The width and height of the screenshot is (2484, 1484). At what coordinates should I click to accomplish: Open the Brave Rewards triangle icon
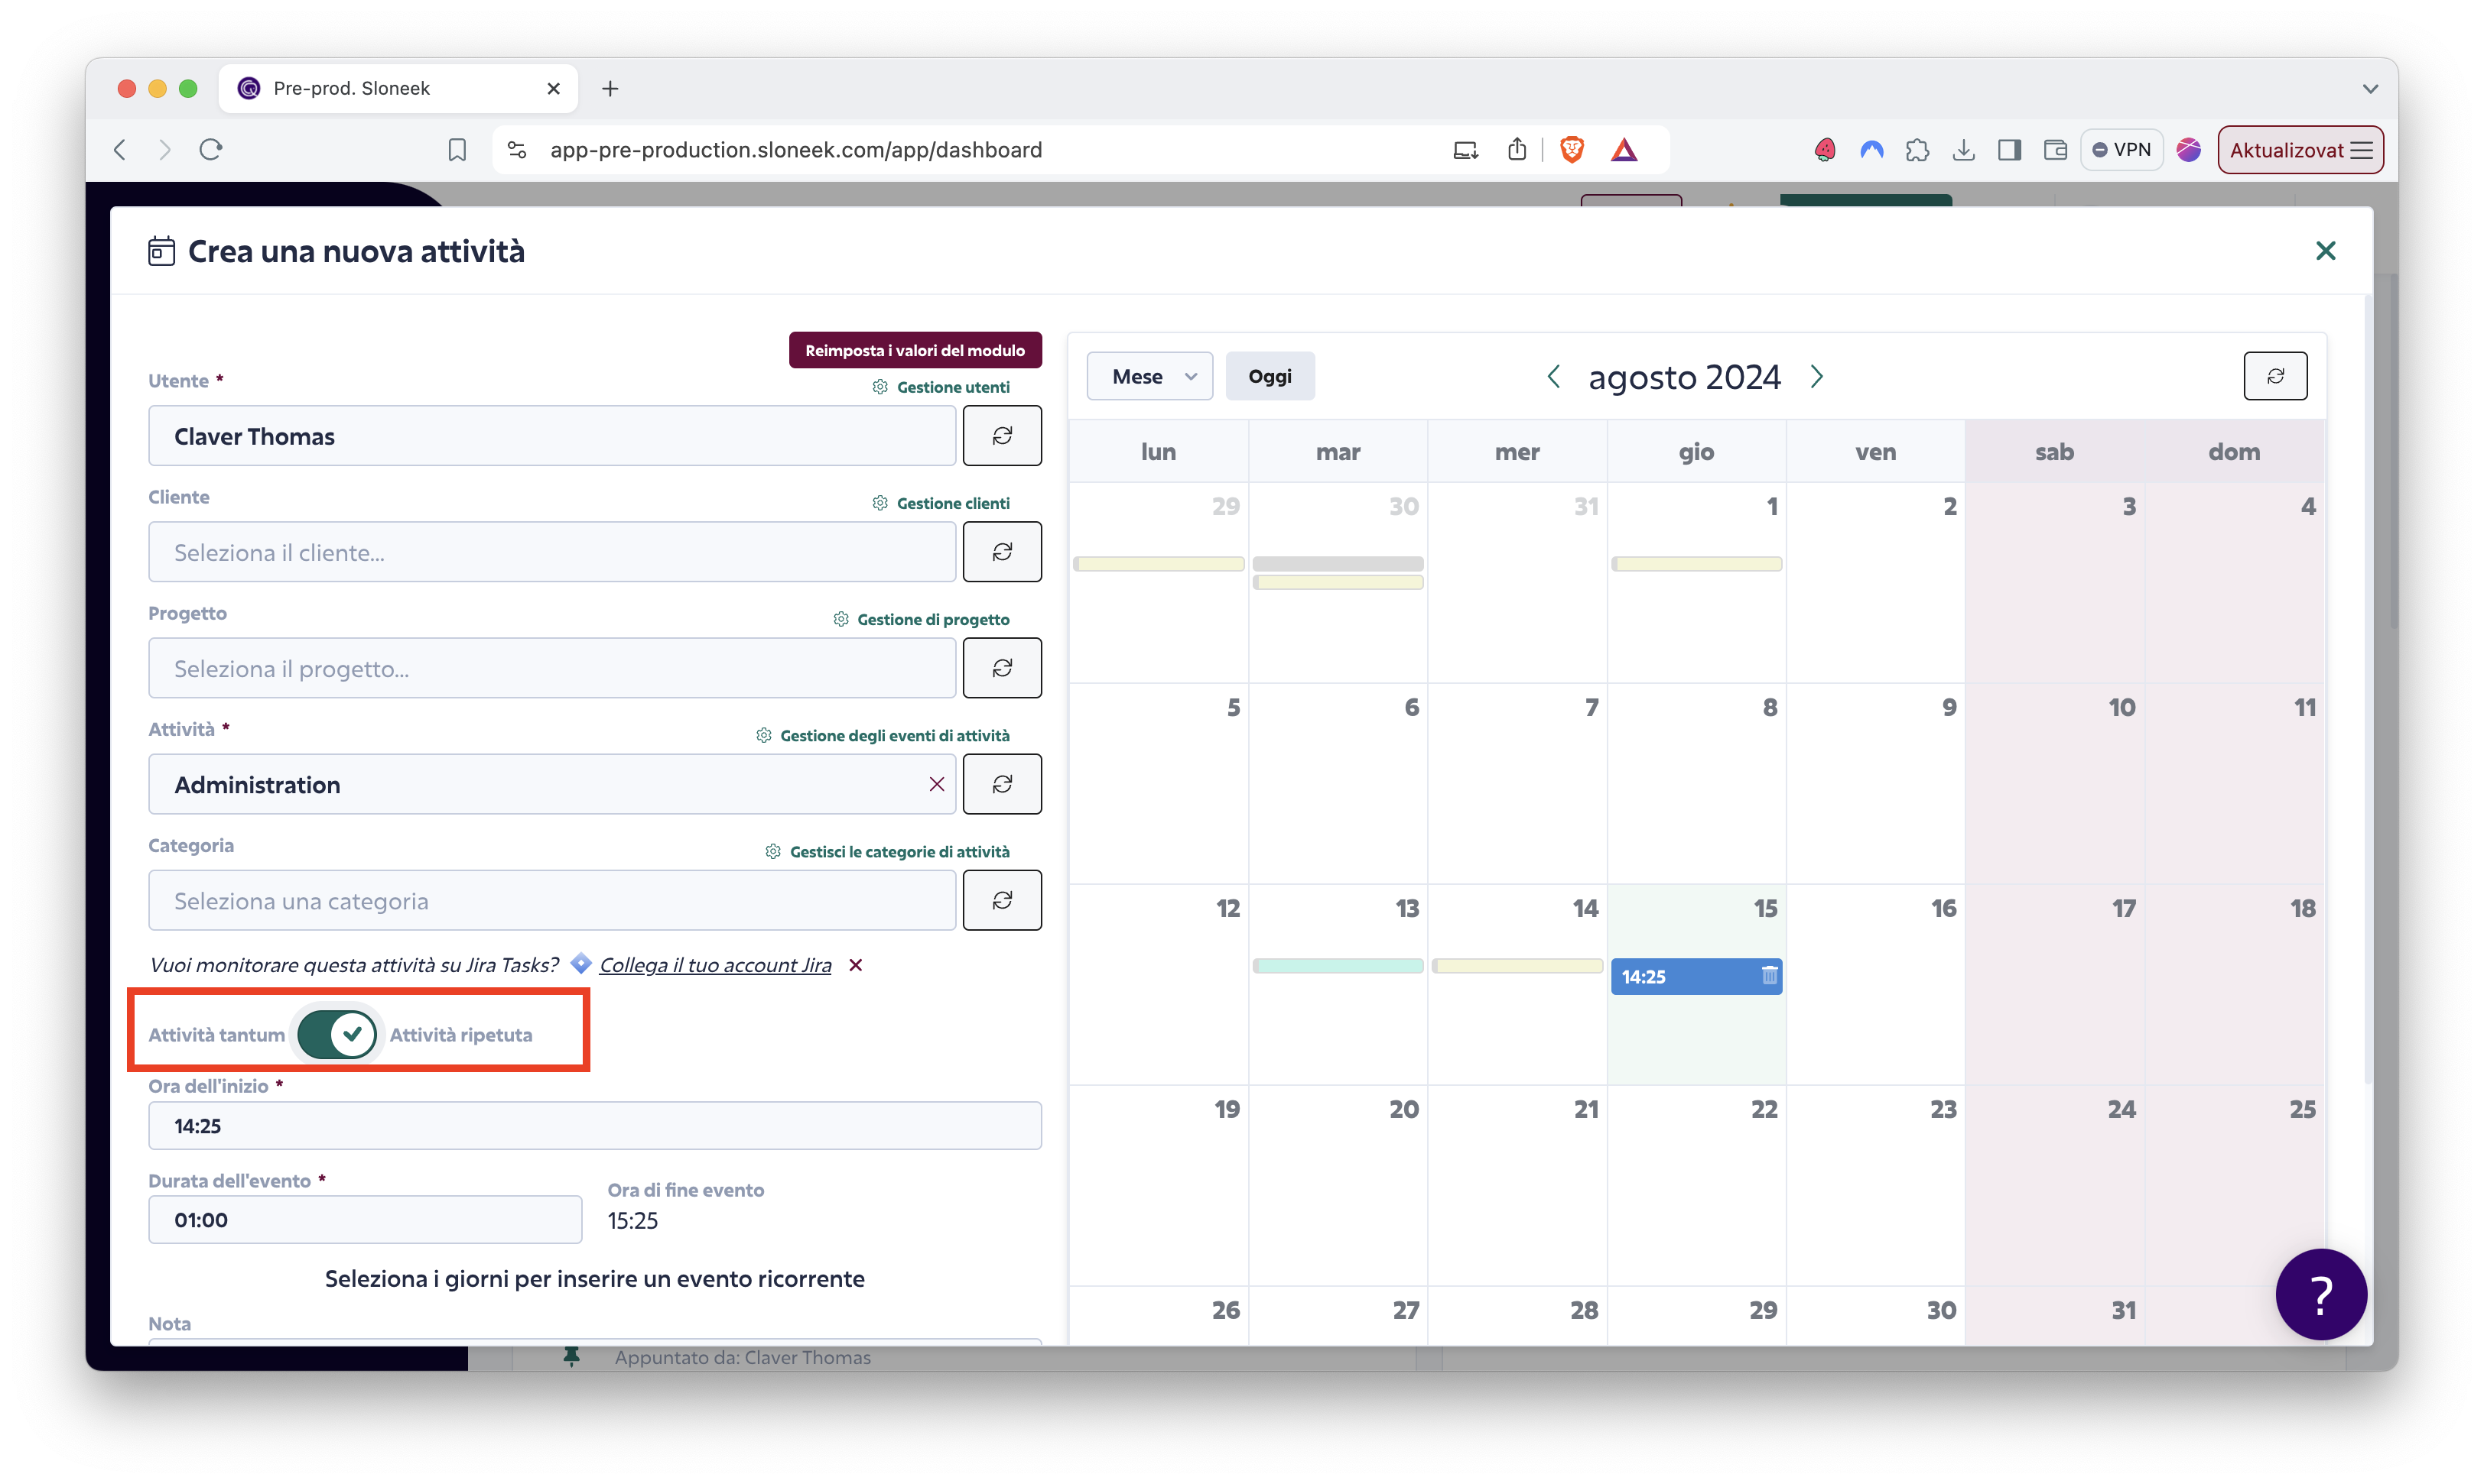1624,150
